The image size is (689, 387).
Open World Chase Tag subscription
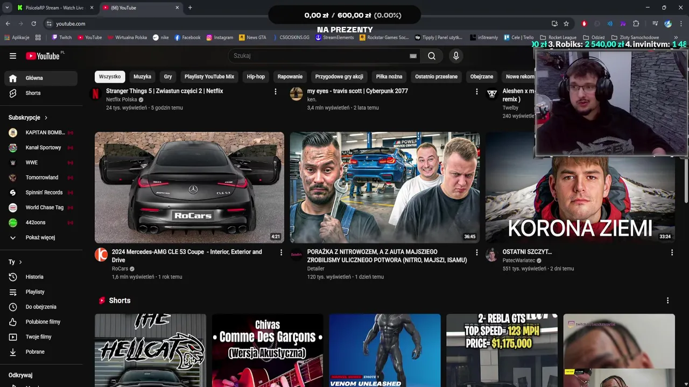click(x=41, y=208)
